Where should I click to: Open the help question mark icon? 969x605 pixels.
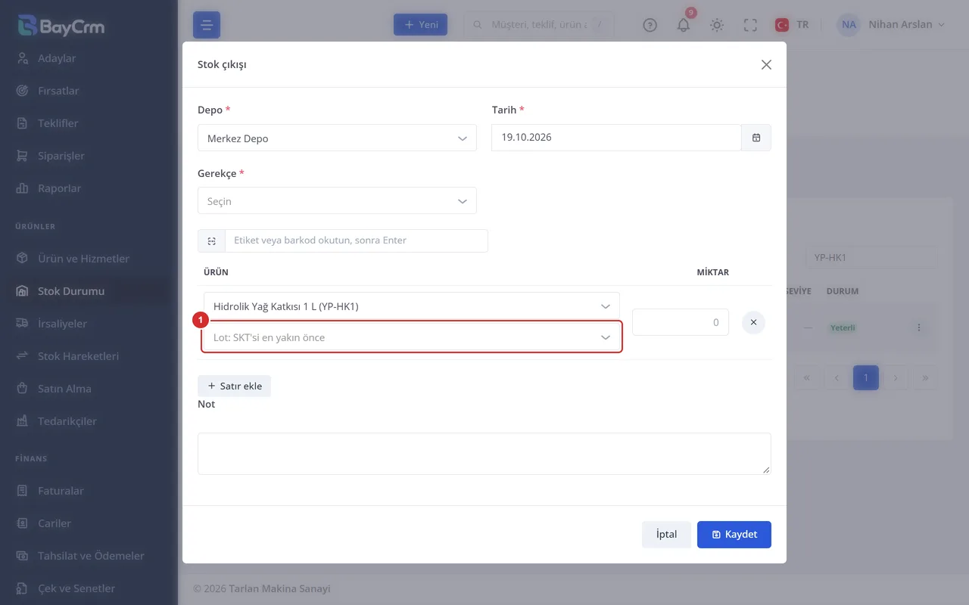point(650,25)
